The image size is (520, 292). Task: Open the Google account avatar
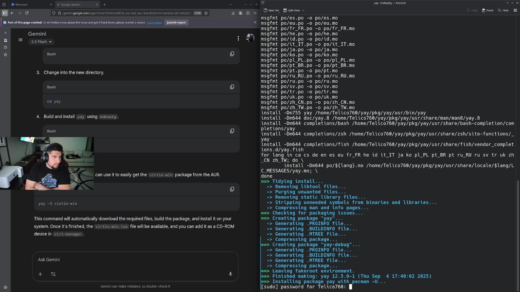pos(250,38)
